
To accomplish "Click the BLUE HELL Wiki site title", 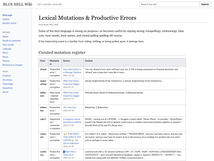I will pyautogui.click(x=17, y=4).
